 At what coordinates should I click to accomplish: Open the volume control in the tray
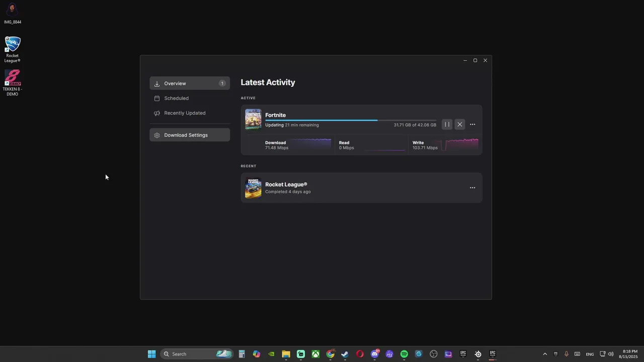click(611, 354)
